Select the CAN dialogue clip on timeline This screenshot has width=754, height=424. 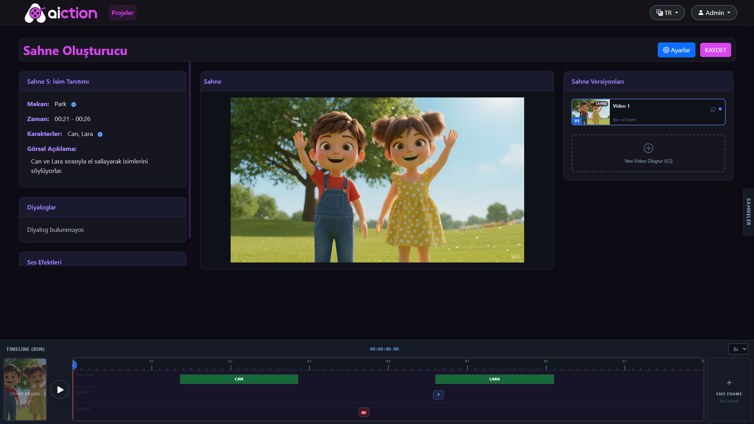point(239,379)
